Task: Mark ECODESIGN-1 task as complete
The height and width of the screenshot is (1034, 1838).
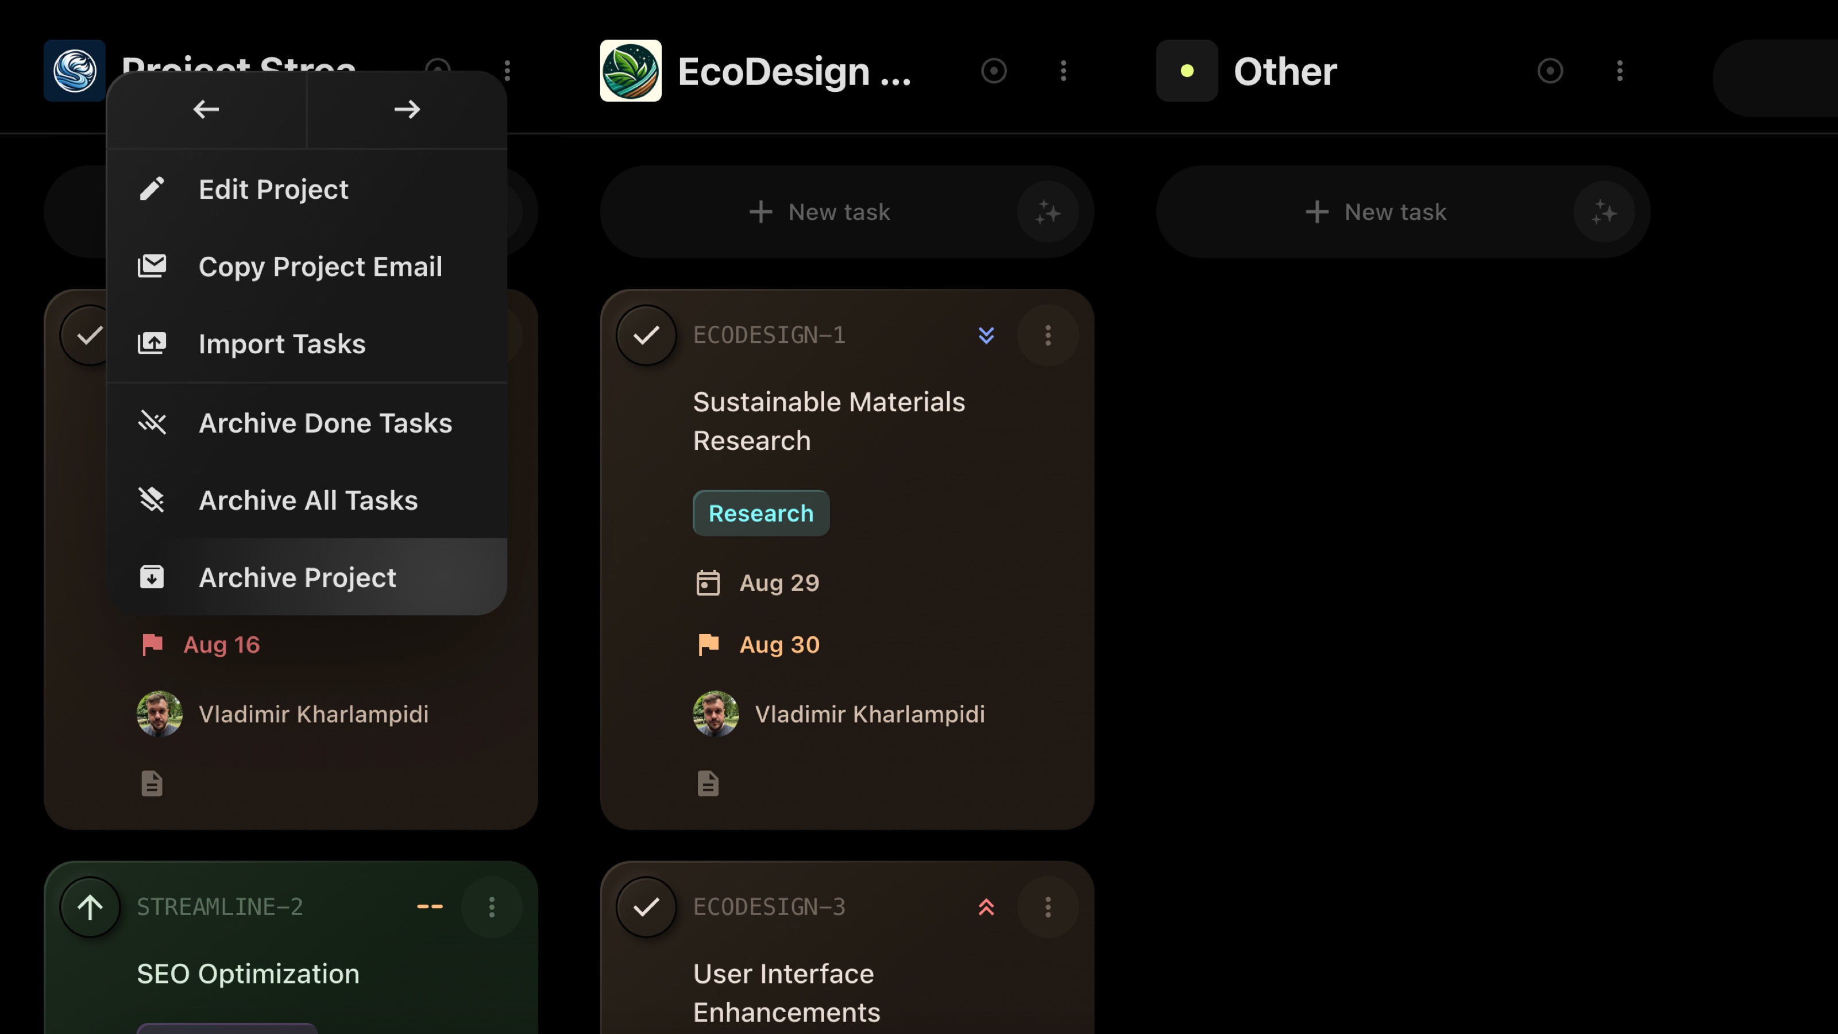Action: click(x=646, y=335)
